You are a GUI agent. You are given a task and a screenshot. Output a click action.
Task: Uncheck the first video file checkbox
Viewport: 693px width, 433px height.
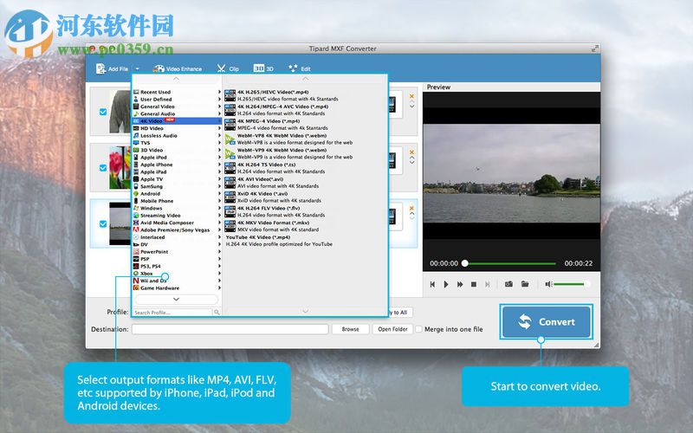[x=103, y=112]
